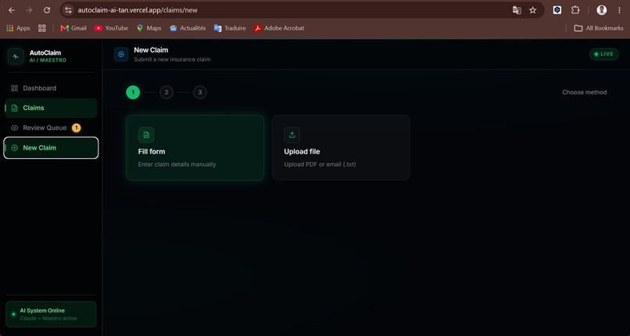Click 'Enter claim details manually' text
The height and width of the screenshot is (336, 630).
(x=177, y=164)
